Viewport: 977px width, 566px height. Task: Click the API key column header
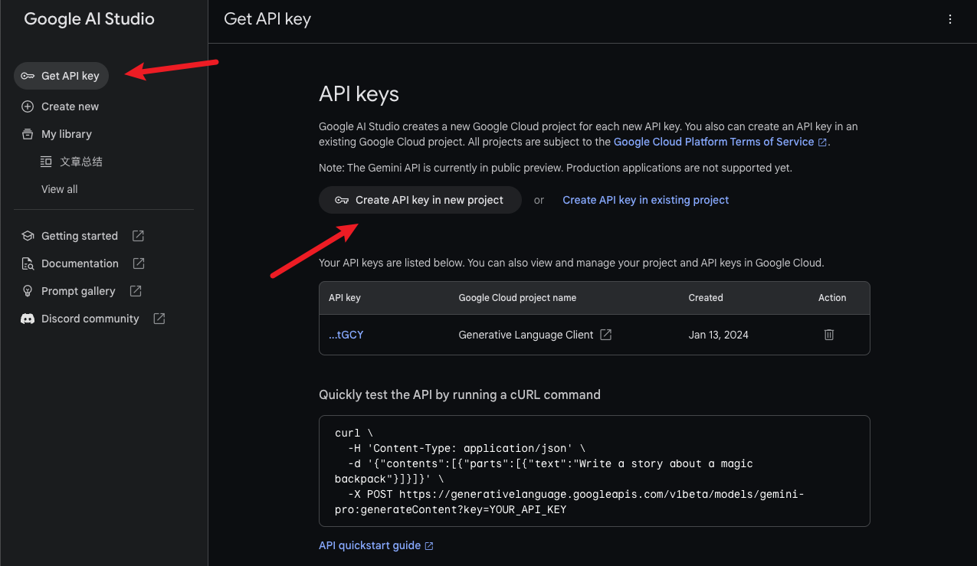(x=345, y=298)
